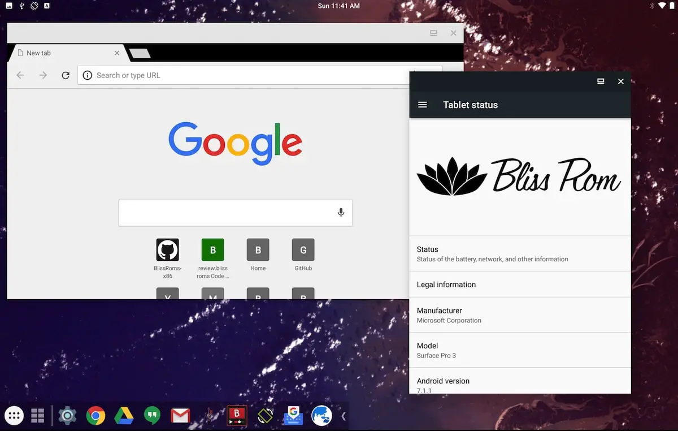
Task: Tap the battery icon in status bar
Action: (x=671, y=6)
